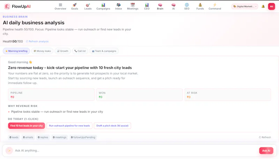Switch to Team & campaigns tab

point(104,51)
